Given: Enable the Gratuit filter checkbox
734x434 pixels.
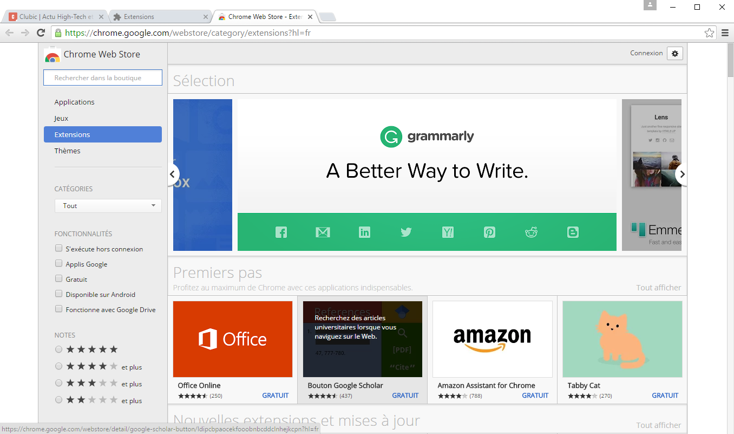Looking at the screenshot, I should point(58,279).
